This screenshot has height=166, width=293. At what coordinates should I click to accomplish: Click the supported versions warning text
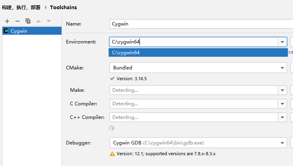click(x=166, y=154)
